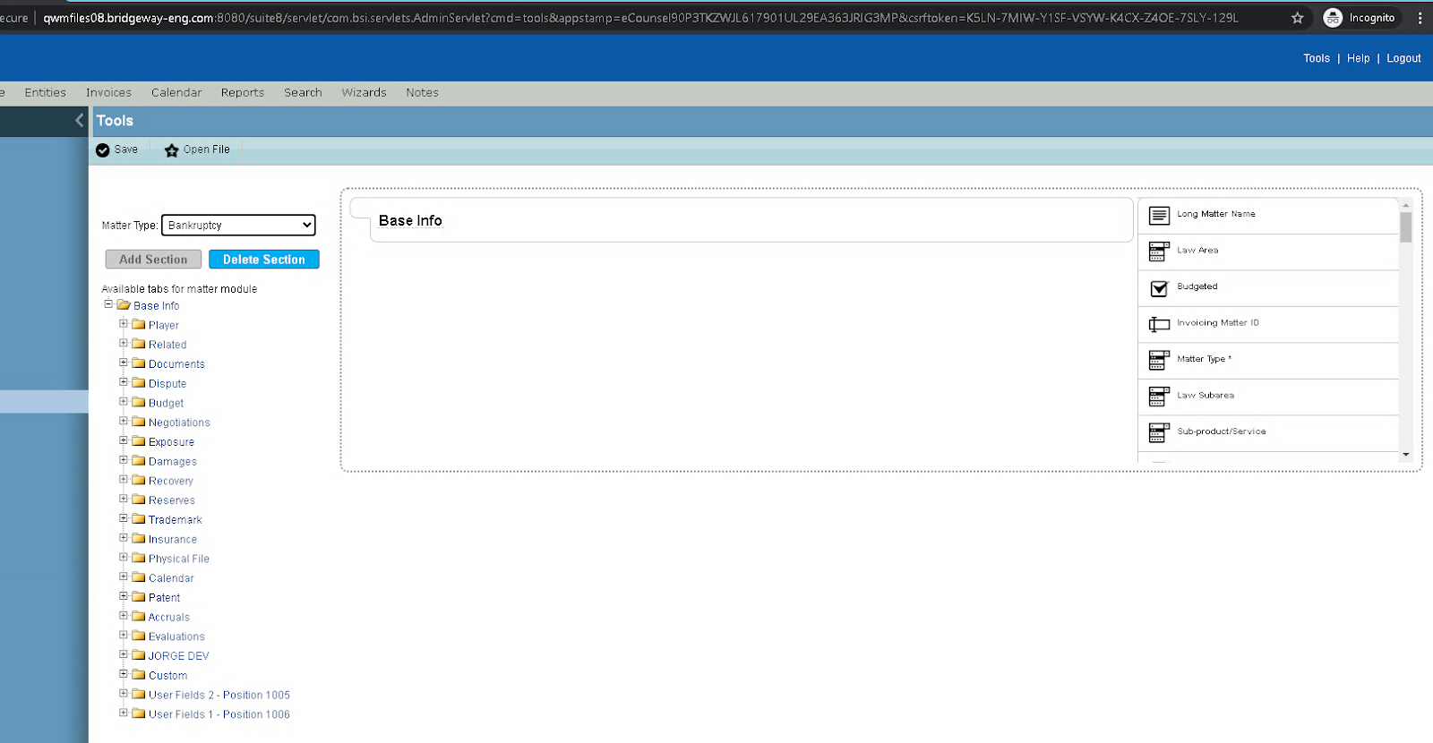Follow the Help link in header
1433x743 pixels.
(x=1359, y=58)
